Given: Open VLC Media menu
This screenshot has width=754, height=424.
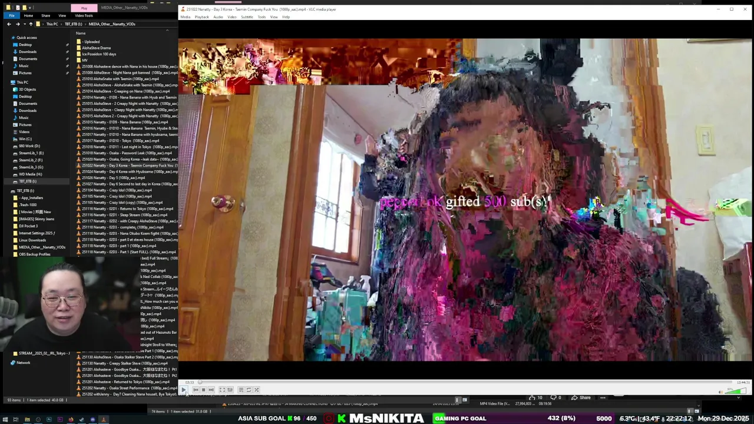Looking at the screenshot, I should tap(186, 17).
